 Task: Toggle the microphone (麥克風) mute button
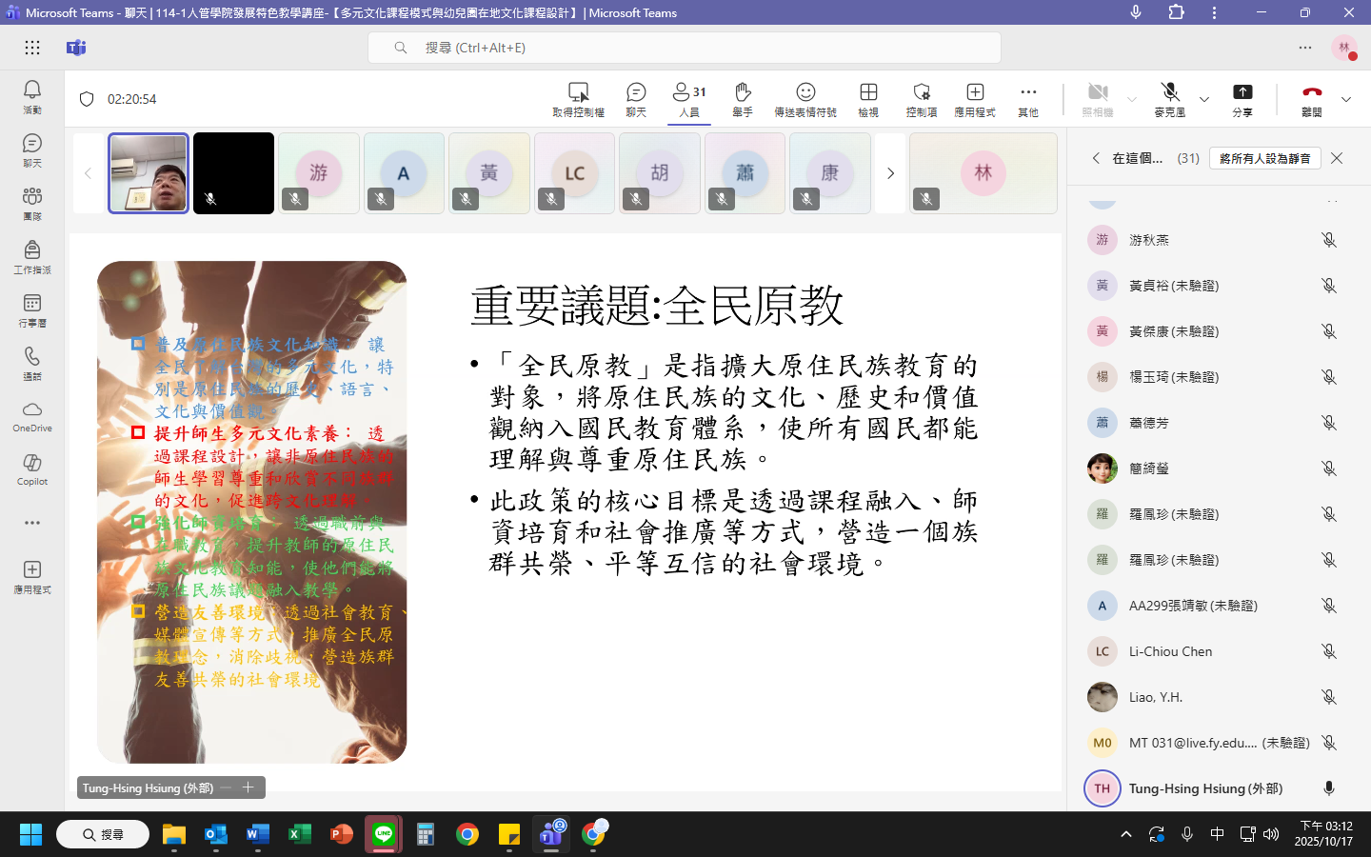(x=1170, y=98)
